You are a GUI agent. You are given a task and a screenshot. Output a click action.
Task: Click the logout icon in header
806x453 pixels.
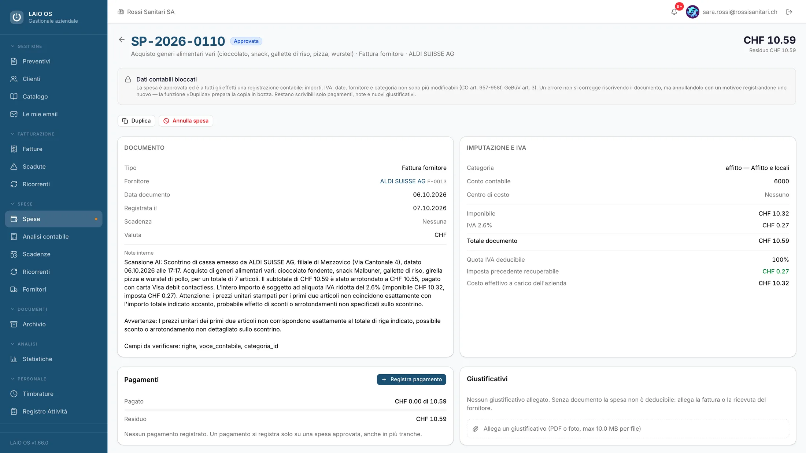[789, 12]
